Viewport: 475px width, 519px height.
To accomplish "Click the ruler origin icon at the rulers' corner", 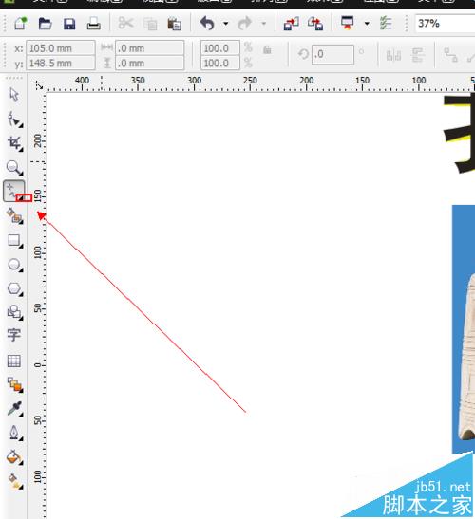I will (x=39, y=85).
